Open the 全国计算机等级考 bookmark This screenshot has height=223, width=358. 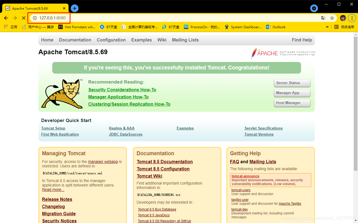pyautogui.click(x=140, y=27)
